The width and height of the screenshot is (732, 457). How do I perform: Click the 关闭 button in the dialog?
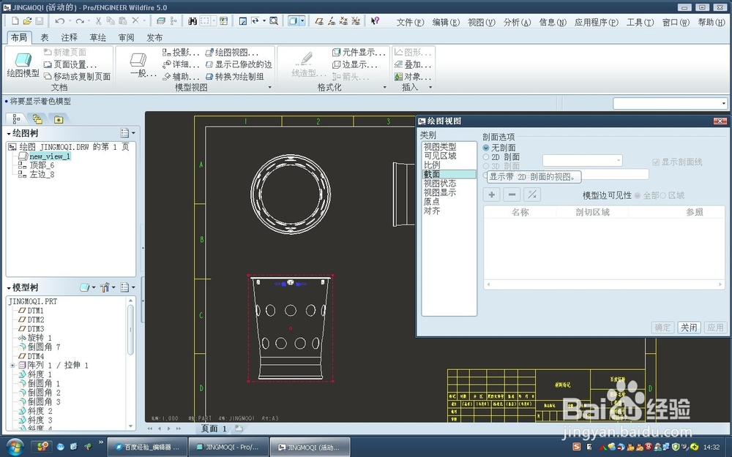pos(688,327)
